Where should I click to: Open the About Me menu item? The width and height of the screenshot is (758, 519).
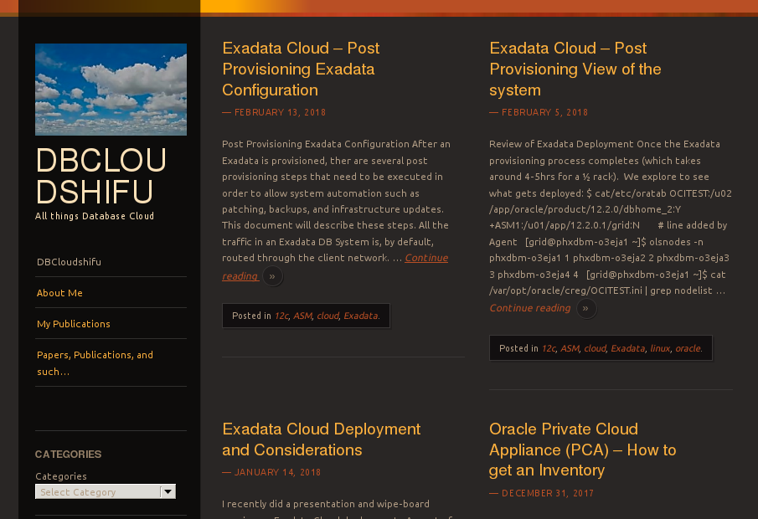(59, 293)
